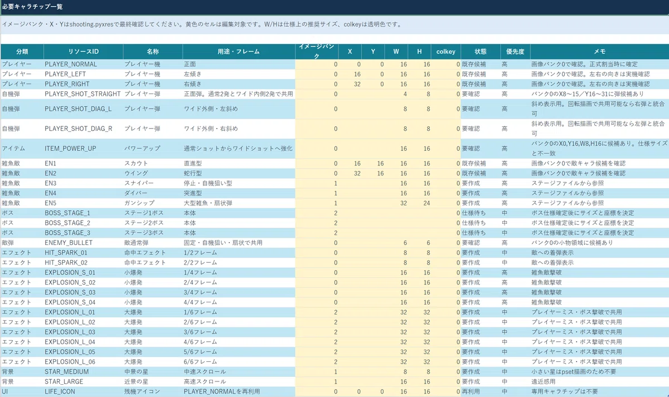Click the EN5 resource ID cell

(83, 203)
